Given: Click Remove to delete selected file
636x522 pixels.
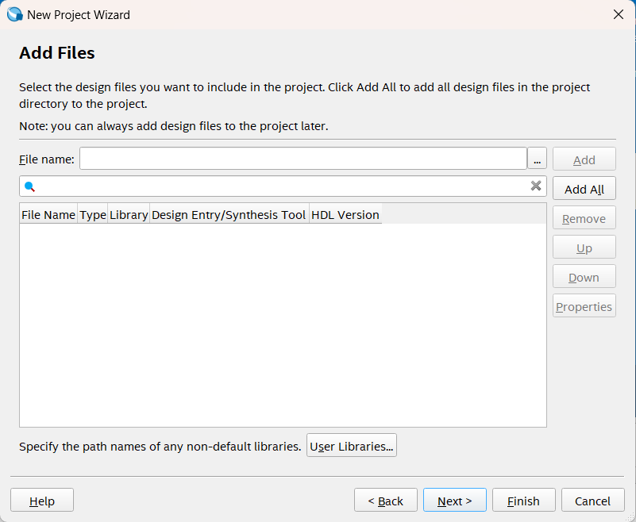Looking at the screenshot, I should tap(584, 217).
